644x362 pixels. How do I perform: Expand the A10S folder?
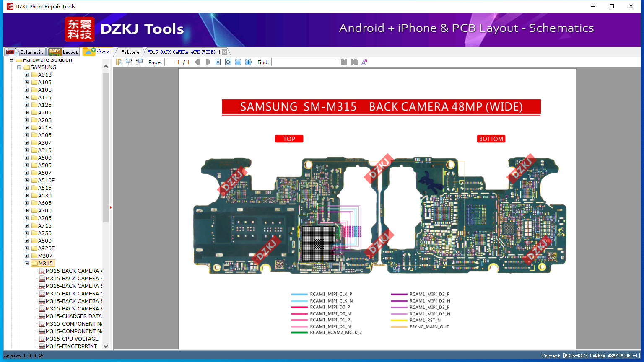click(26, 90)
